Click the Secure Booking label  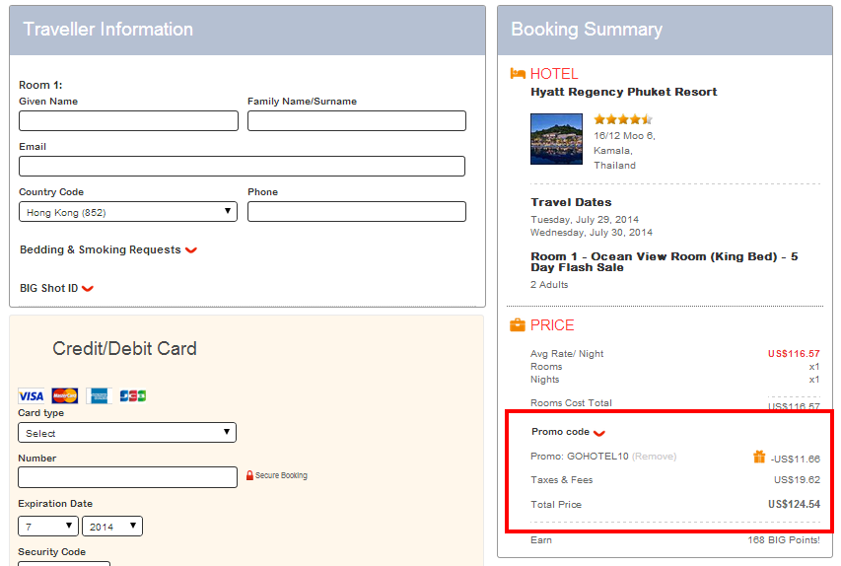[x=281, y=475]
